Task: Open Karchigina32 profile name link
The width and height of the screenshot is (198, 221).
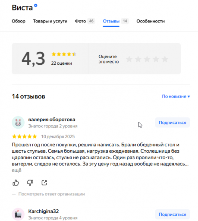Action: coord(44,212)
